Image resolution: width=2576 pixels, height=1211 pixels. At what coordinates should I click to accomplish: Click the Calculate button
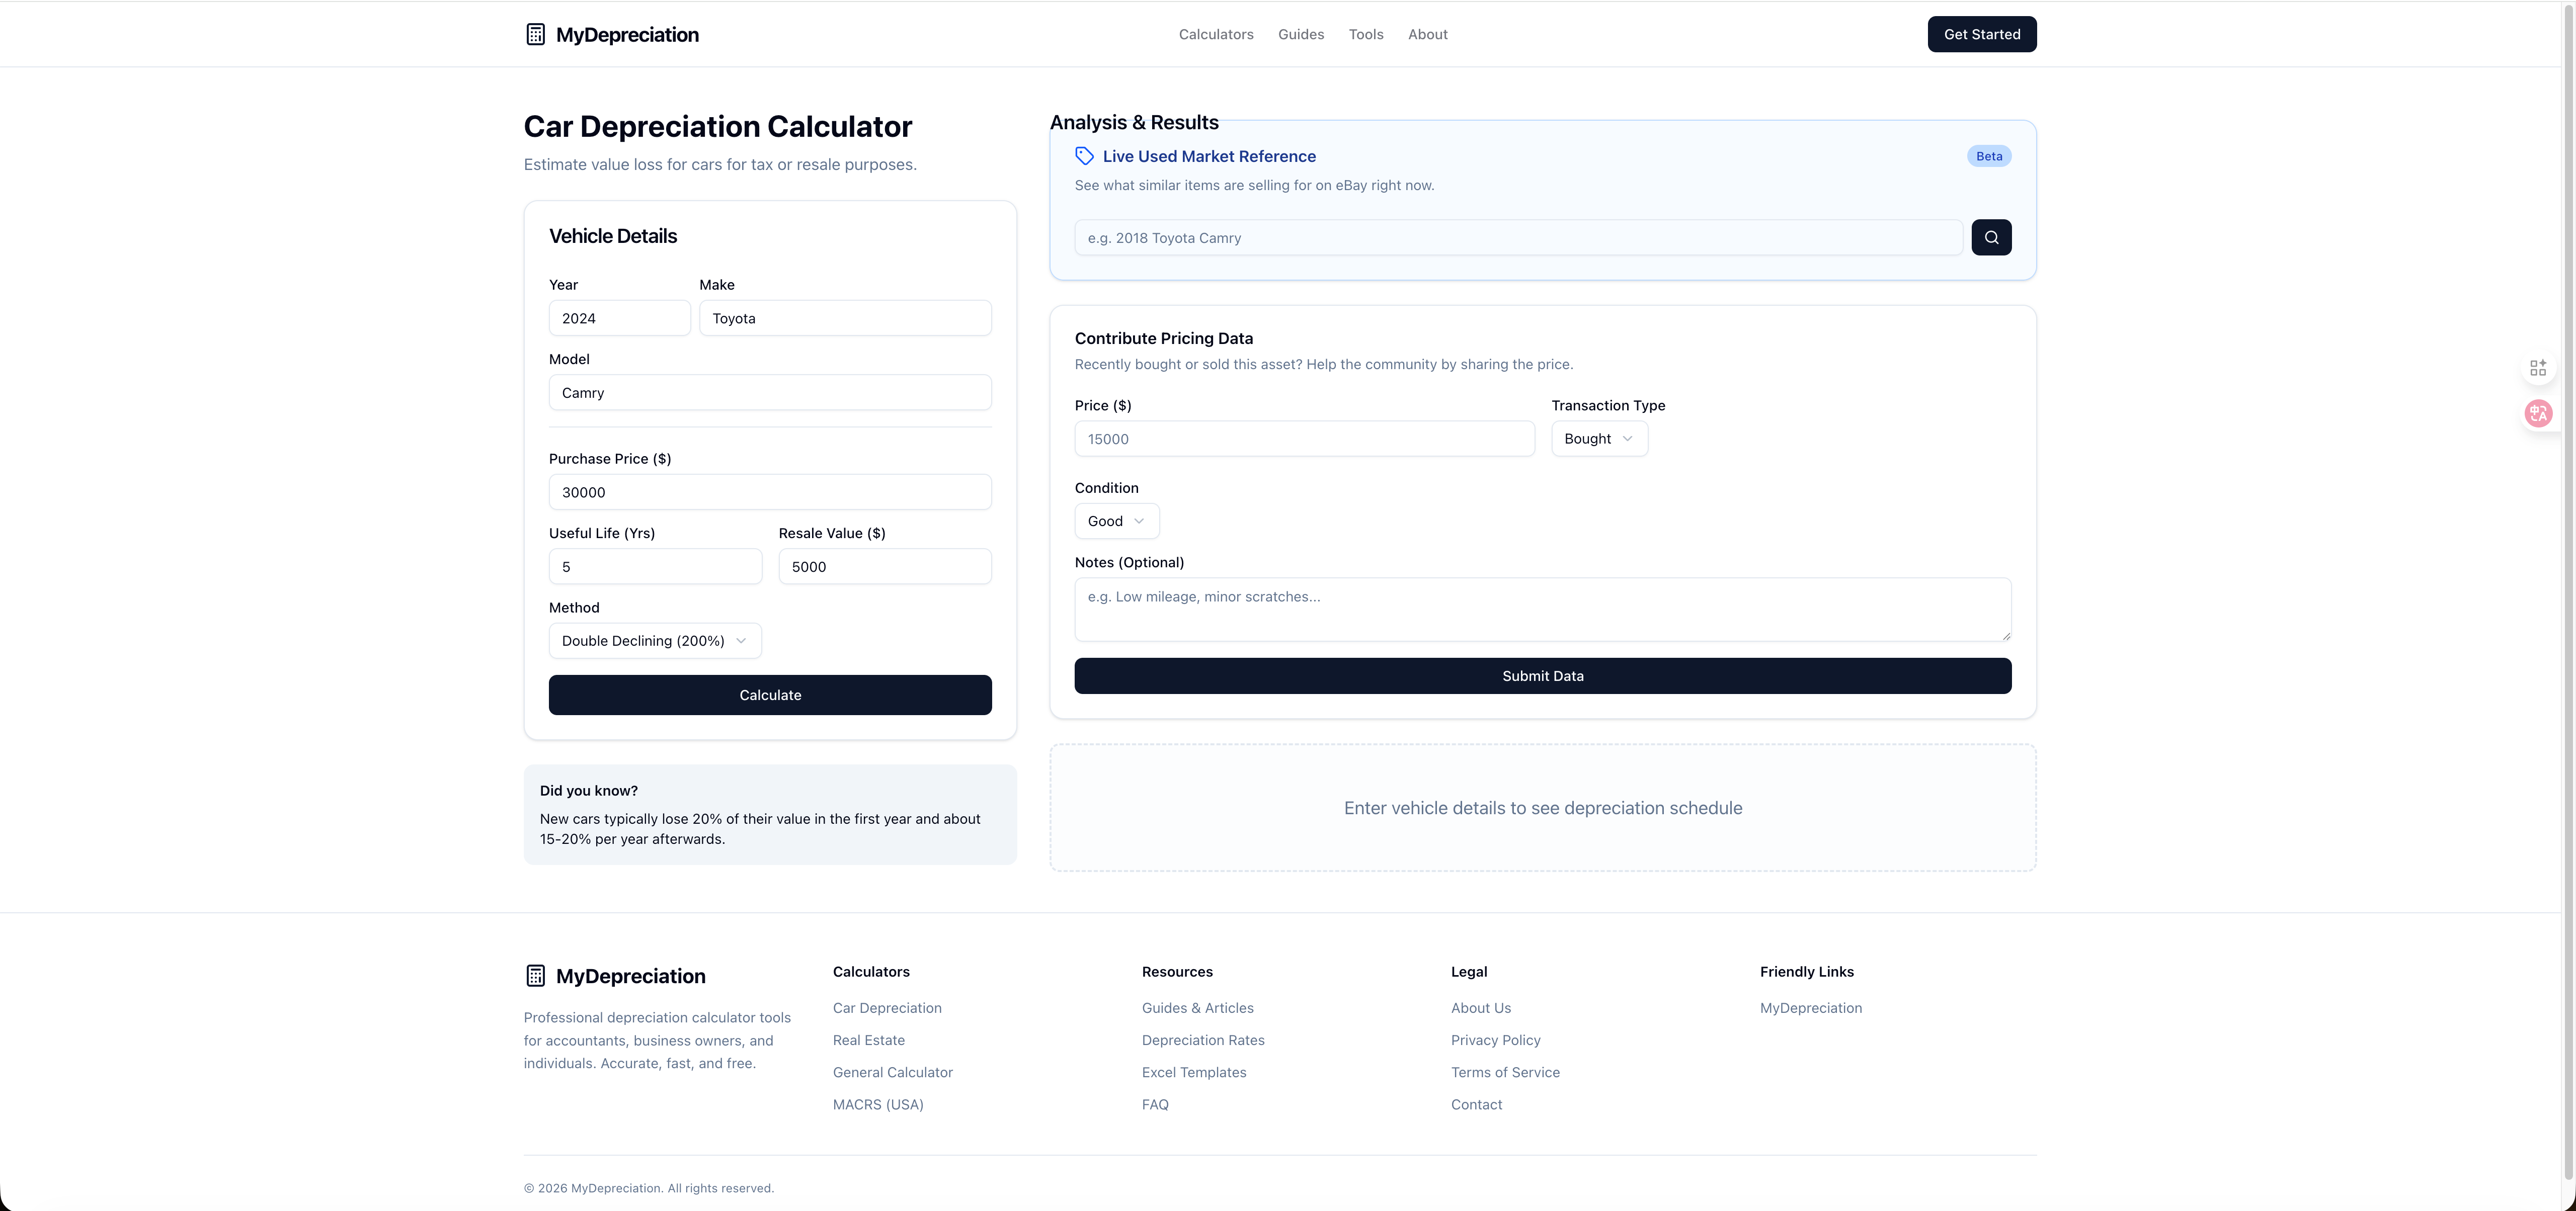769,695
